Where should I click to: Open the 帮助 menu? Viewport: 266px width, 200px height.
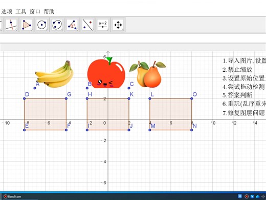point(49,12)
